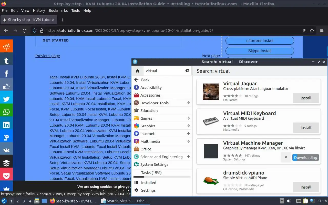Click the uTorrent Install button
328x205 pixels.
(x=260, y=40)
